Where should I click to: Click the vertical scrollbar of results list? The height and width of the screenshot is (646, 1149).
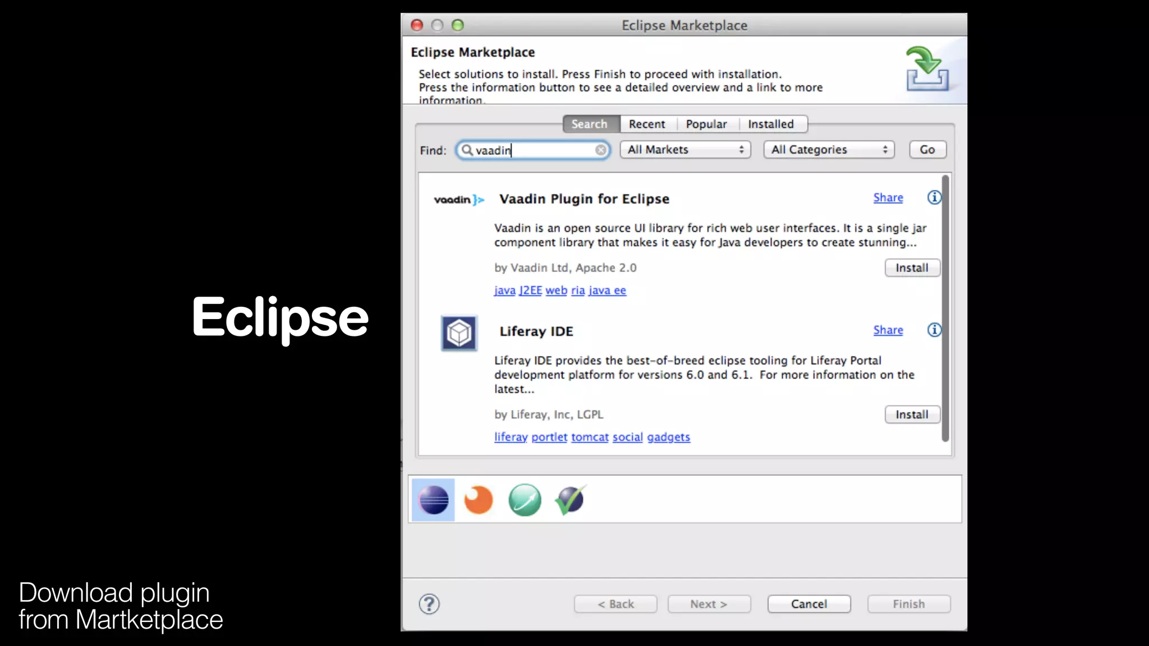[x=945, y=308]
